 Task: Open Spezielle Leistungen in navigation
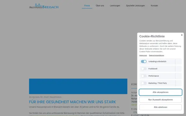pos(135,6)
